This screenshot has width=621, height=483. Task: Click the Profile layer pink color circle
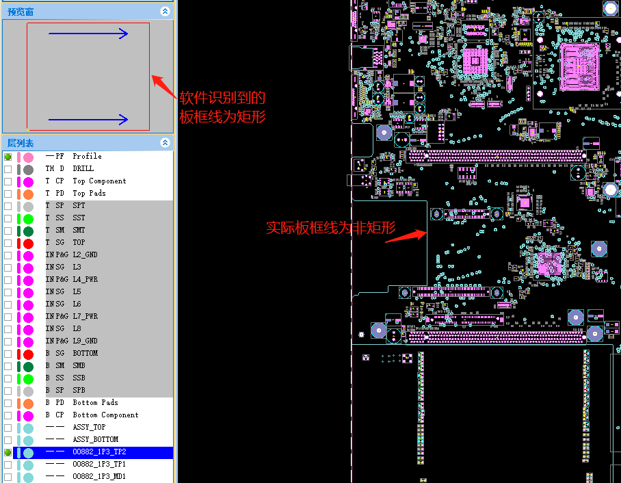[28, 157]
